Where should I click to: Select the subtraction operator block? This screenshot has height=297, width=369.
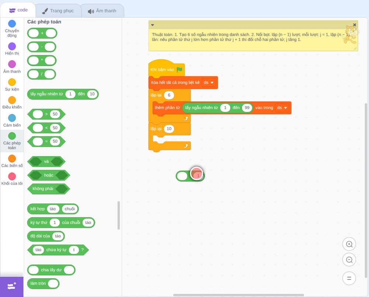point(42,47)
